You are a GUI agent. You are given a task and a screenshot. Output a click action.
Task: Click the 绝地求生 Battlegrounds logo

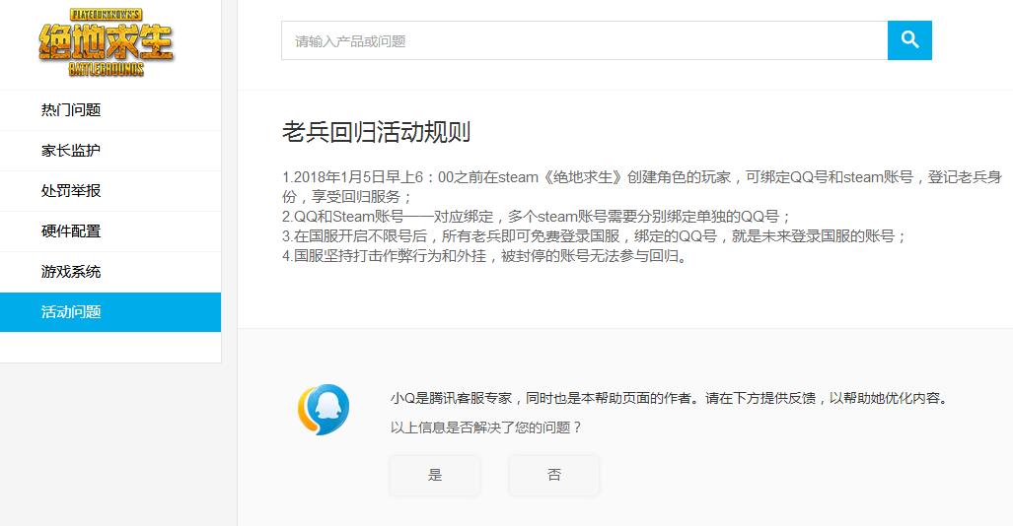[106, 42]
